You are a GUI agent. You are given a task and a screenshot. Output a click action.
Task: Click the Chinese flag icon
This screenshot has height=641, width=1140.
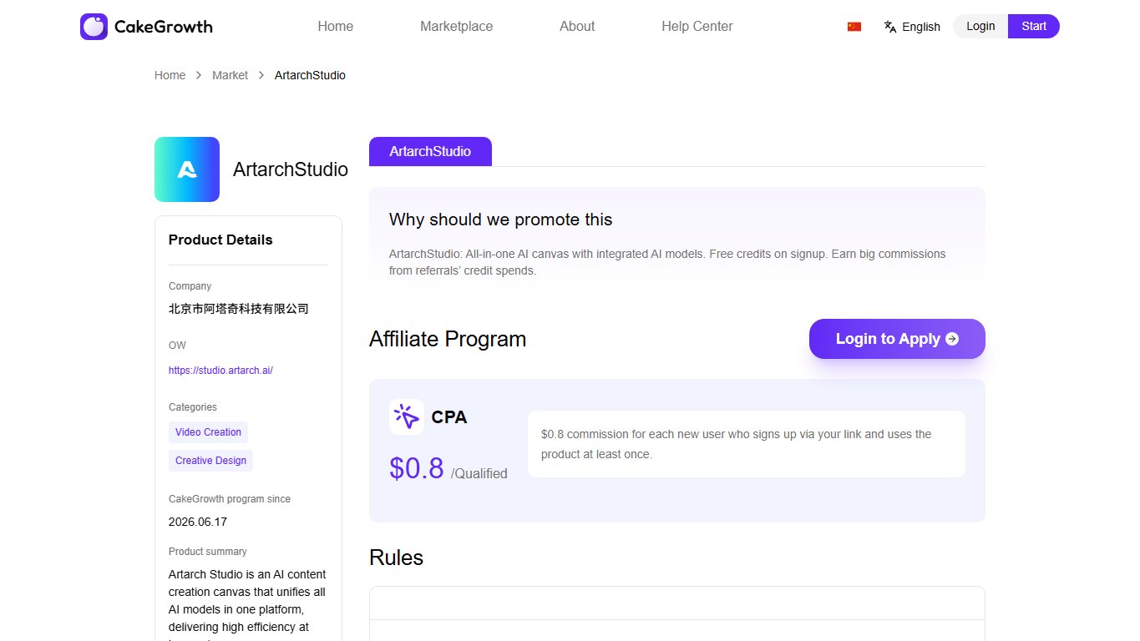point(854,27)
